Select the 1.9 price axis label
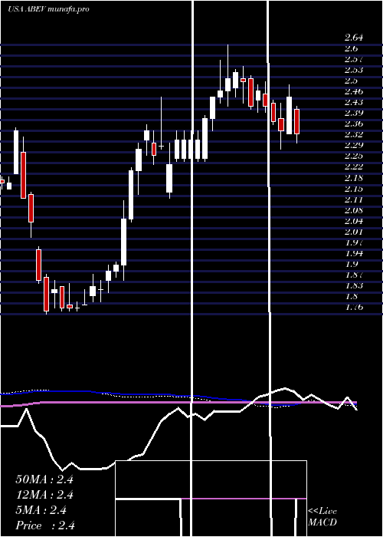383x537 pixels. pyautogui.click(x=351, y=264)
